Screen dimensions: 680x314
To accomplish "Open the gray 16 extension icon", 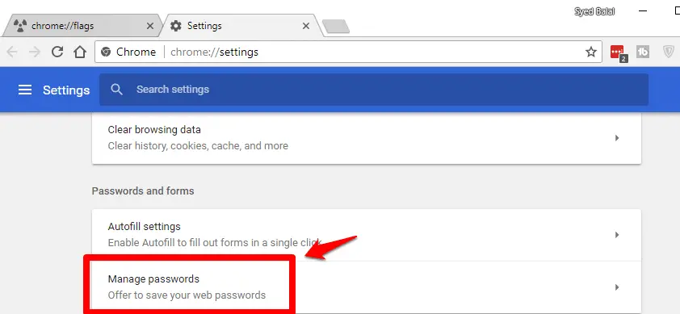I will coord(643,52).
